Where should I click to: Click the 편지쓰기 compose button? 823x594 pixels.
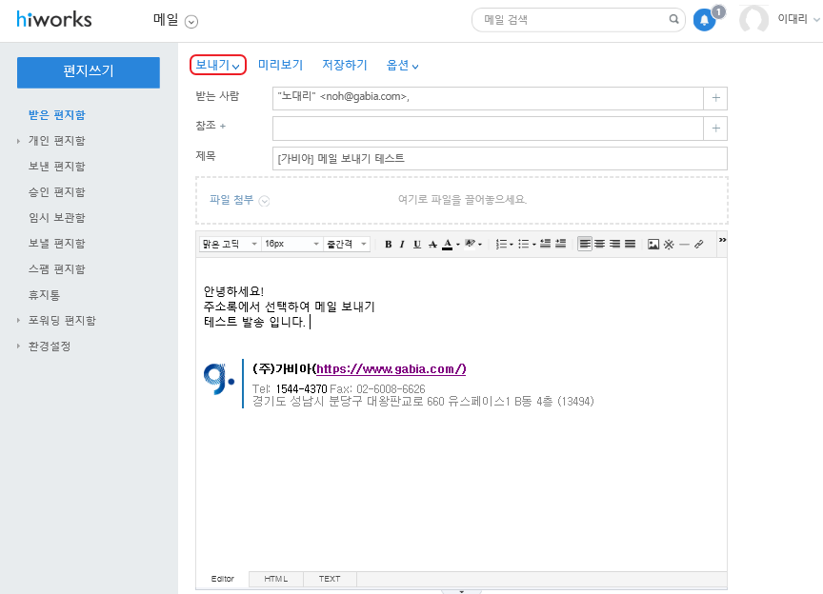89,71
